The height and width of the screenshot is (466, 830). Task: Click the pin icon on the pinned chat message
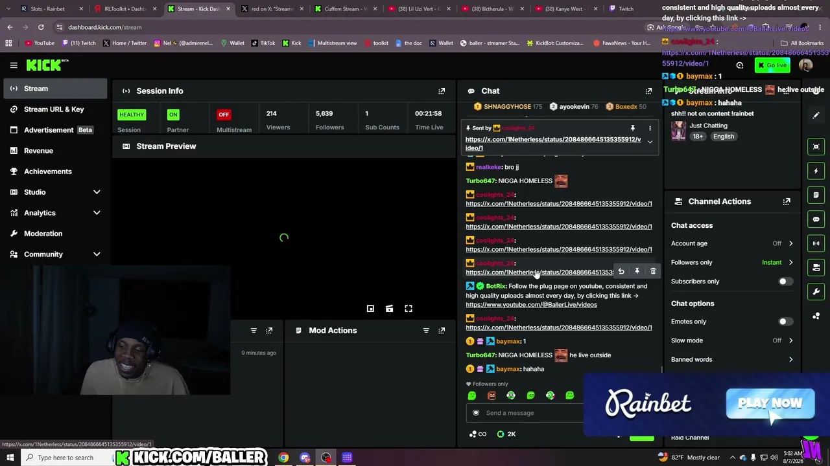pos(633,128)
